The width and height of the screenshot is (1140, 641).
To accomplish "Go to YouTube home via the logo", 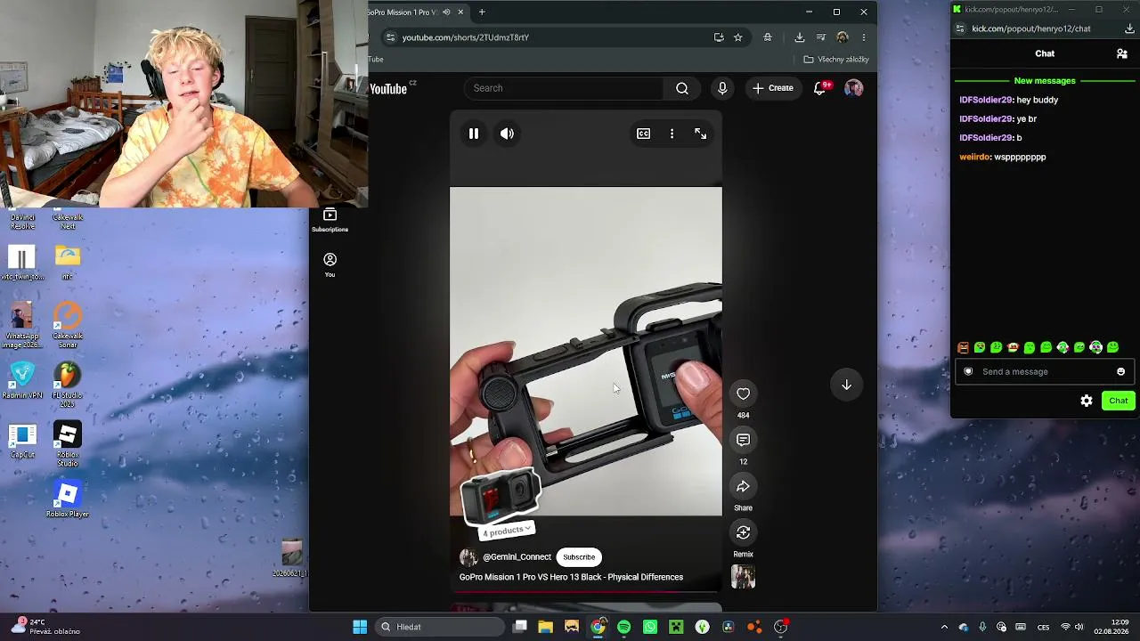I will [x=389, y=88].
